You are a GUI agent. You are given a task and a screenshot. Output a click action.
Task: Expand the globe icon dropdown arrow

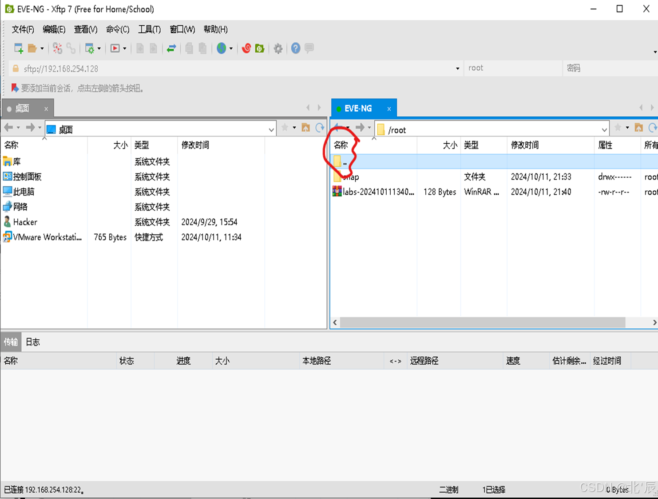click(231, 48)
